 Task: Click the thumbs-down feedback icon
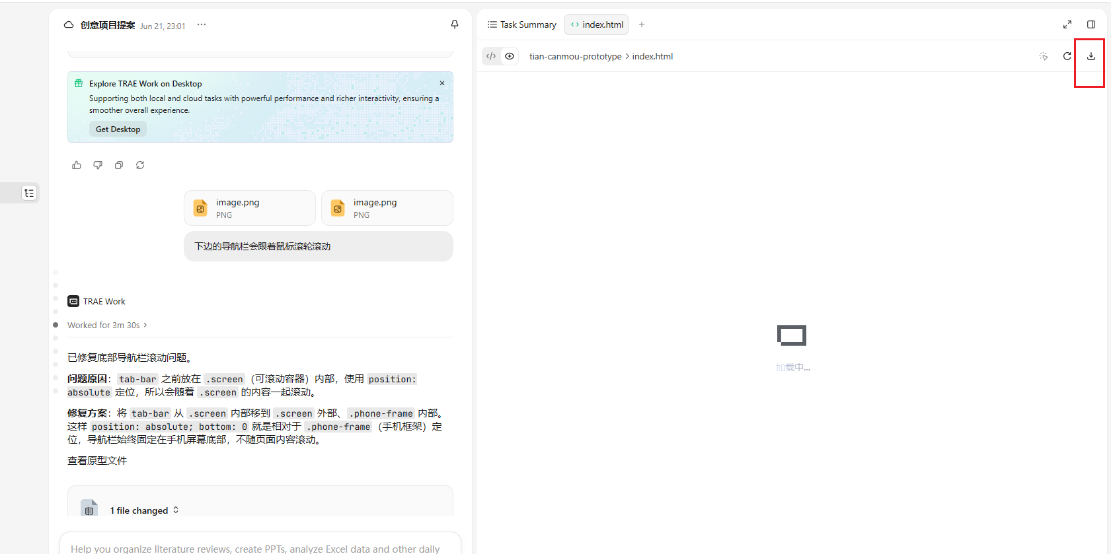pyautogui.click(x=98, y=165)
